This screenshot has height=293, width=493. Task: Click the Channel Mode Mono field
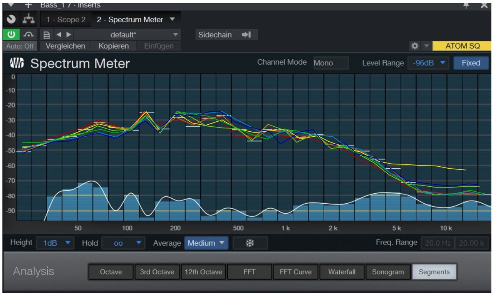(330, 63)
